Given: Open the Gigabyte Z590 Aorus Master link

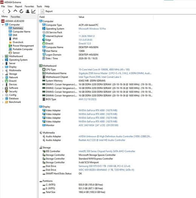Looking at the screenshot, I should [x=115, y=73].
